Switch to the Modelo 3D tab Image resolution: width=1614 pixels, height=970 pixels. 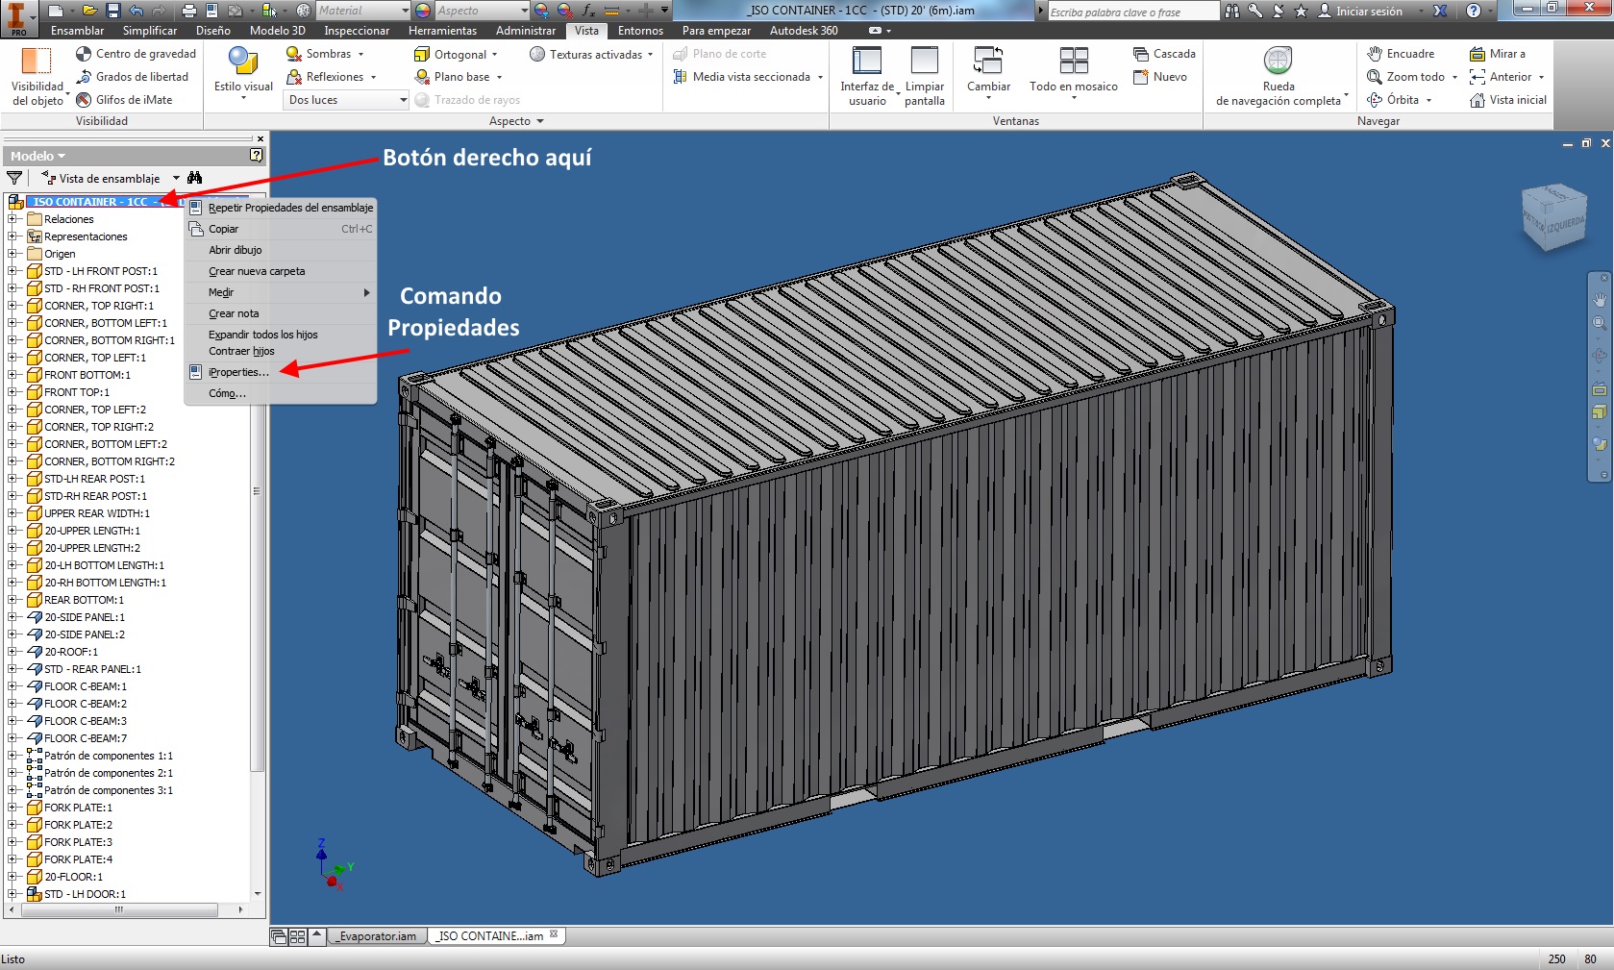[277, 31]
